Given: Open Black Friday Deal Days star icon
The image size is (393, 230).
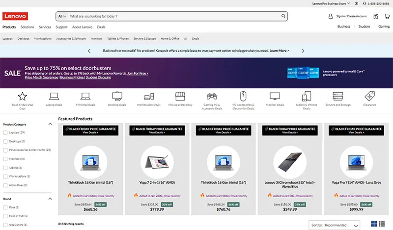Looking at the screenshot, I should click(22, 96).
